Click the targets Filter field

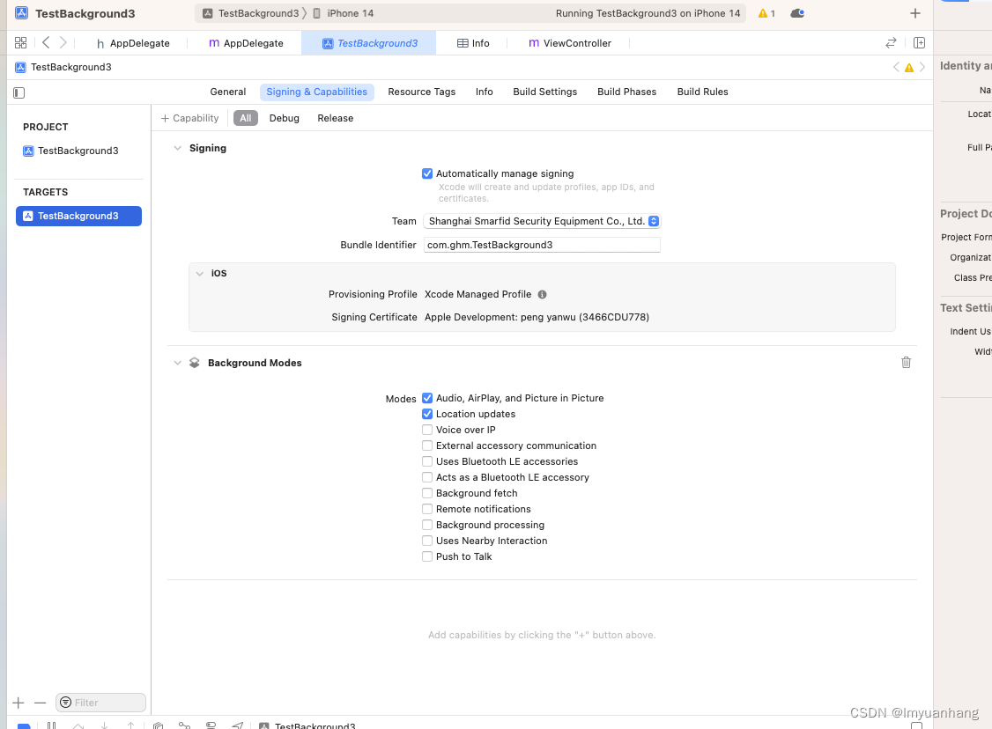click(100, 703)
